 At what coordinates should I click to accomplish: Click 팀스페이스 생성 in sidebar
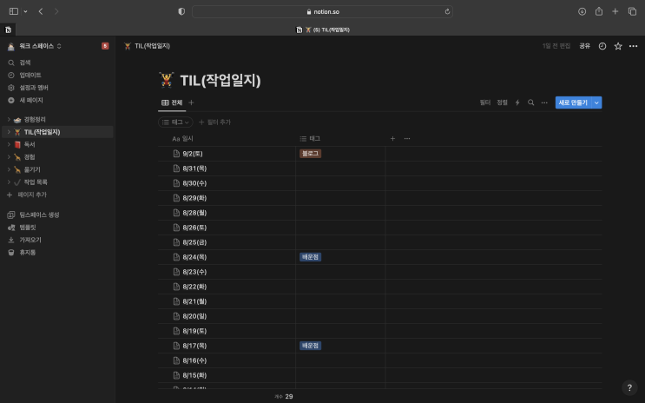tap(57, 215)
